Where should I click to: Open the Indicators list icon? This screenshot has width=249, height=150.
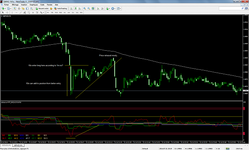point(107,8)
